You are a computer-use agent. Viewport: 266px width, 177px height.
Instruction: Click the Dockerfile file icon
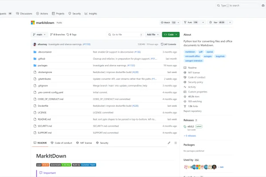coord(35,106)
